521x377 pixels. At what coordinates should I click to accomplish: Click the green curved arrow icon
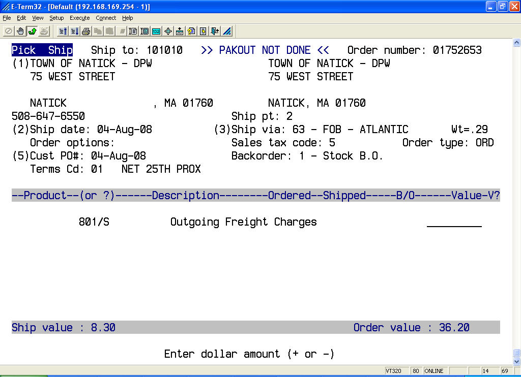point(32,31)
